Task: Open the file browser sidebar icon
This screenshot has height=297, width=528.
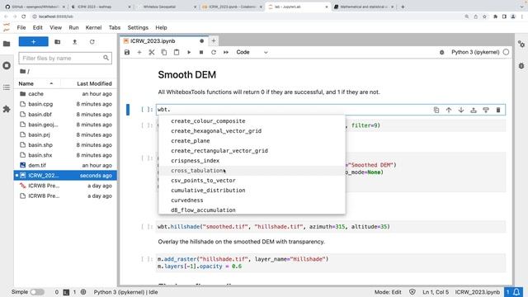Action: click(x=7, y=44)
